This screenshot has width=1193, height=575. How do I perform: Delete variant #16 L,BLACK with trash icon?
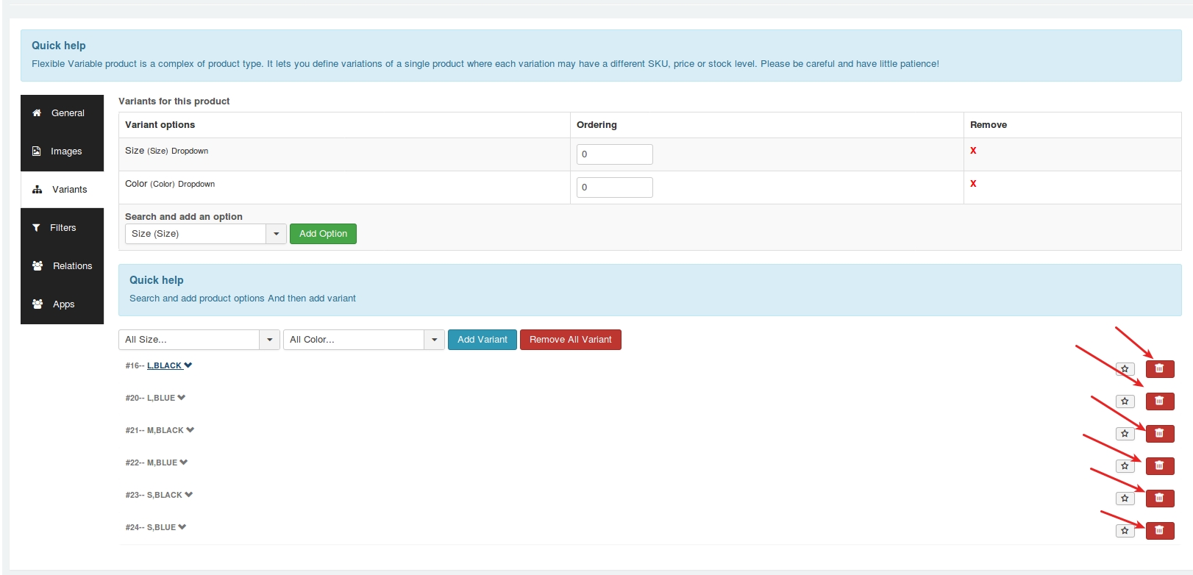pyautogui.click(x=1160, y=369)
